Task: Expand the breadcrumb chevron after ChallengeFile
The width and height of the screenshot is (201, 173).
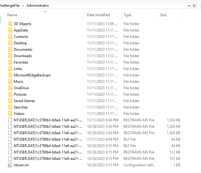Action: click(x=23, y=6)
